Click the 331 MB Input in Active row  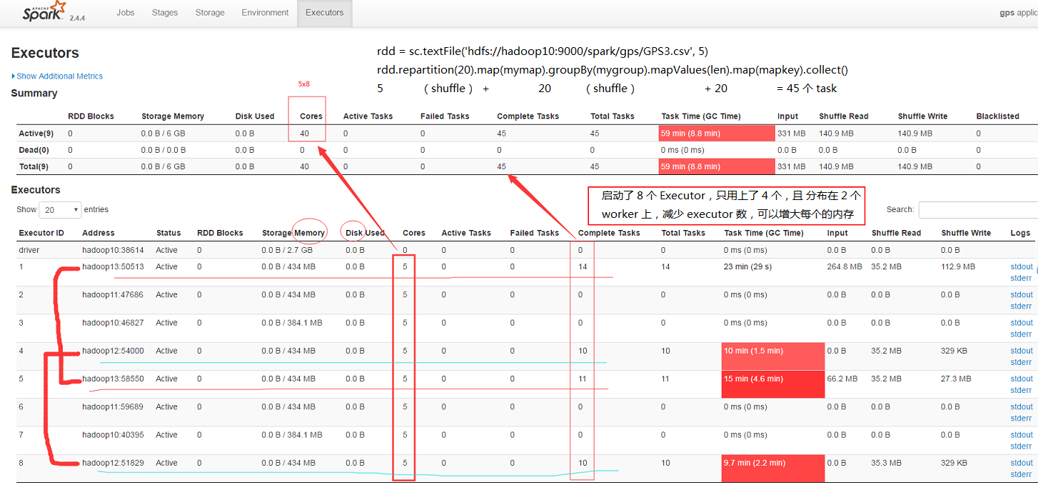click(x=791, y=133)
